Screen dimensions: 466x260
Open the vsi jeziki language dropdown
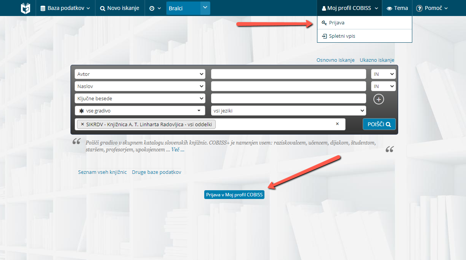(288, 111)
